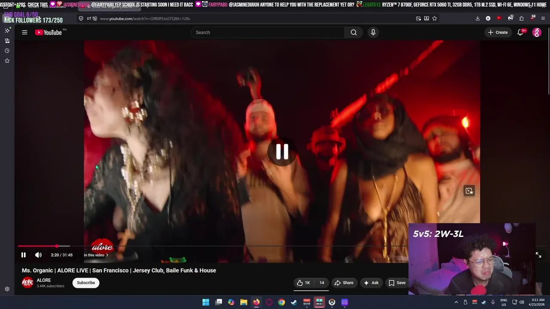Open Google Chrome from the taskbar
550x309 pixels.
[x=281, y=302]
